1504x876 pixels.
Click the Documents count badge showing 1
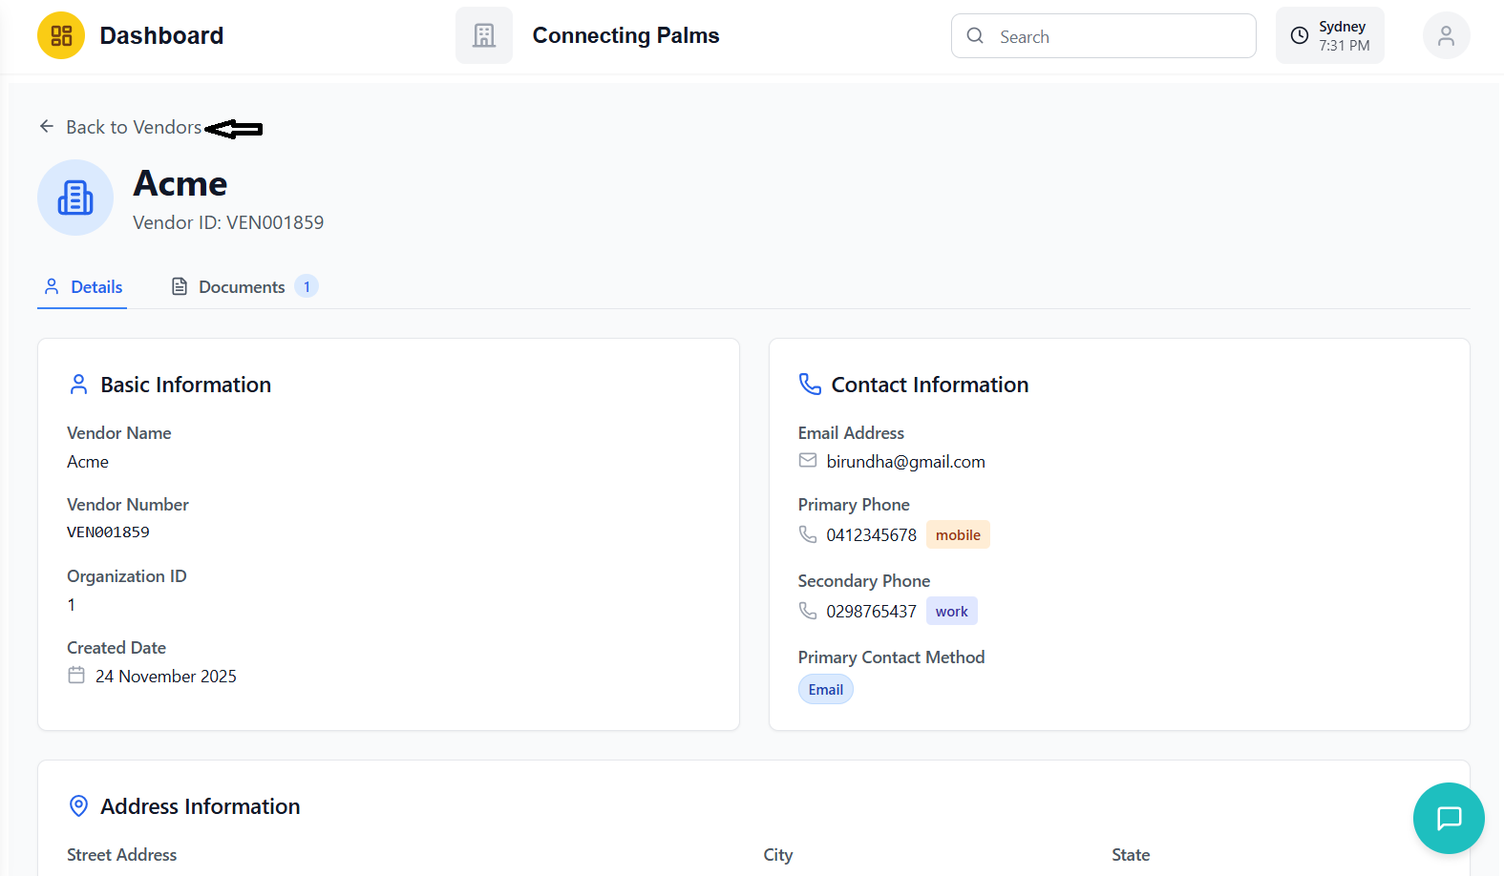[307, 286]
